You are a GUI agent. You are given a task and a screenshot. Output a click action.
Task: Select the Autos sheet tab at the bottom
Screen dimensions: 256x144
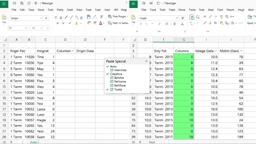[x=33, y=142]
